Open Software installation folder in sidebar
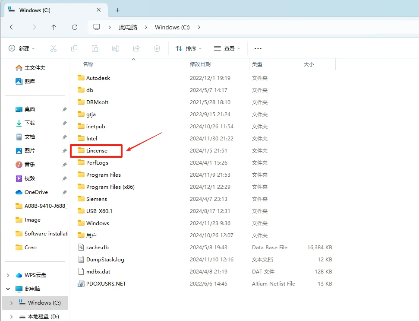 point(42,234)
